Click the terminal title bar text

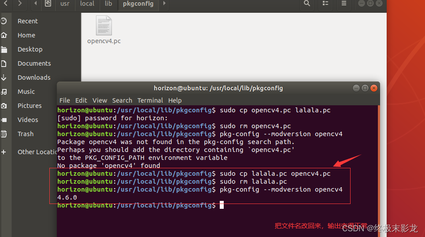click(218, 88)
